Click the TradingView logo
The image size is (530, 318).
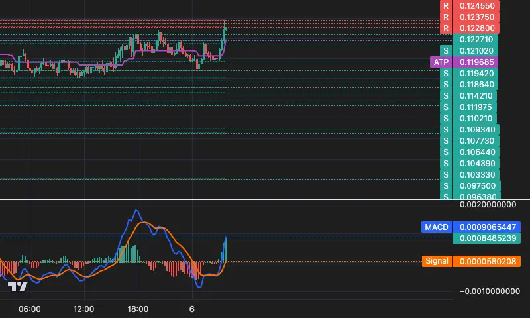[x=18, y=287]
